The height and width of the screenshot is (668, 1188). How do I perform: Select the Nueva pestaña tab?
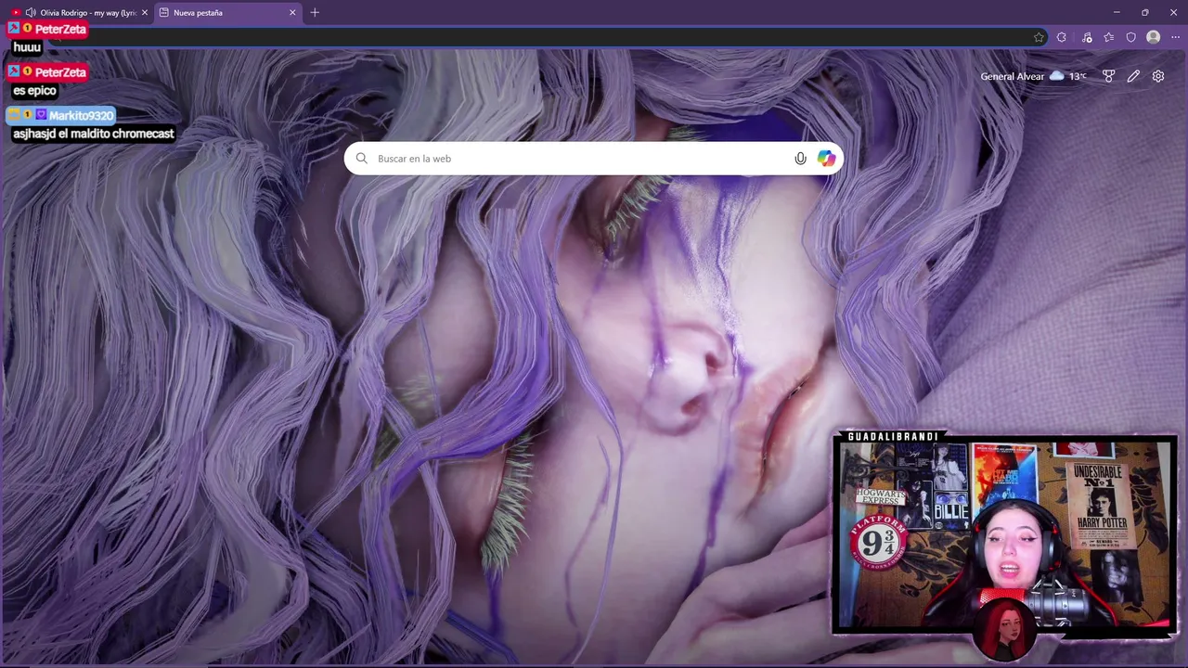click(x=227, y=13)
